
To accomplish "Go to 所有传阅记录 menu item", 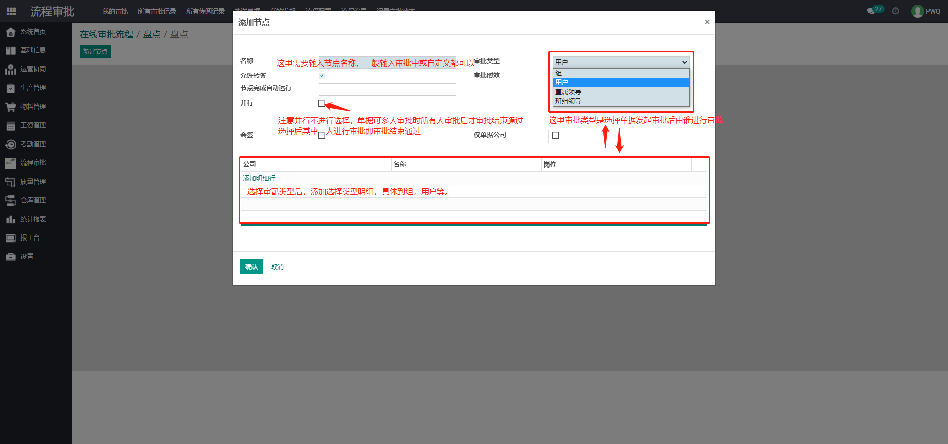I will coord(205,11).
